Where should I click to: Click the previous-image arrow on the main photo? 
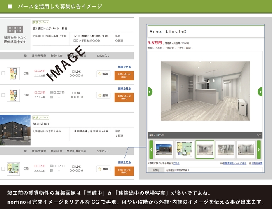[150, 92]
